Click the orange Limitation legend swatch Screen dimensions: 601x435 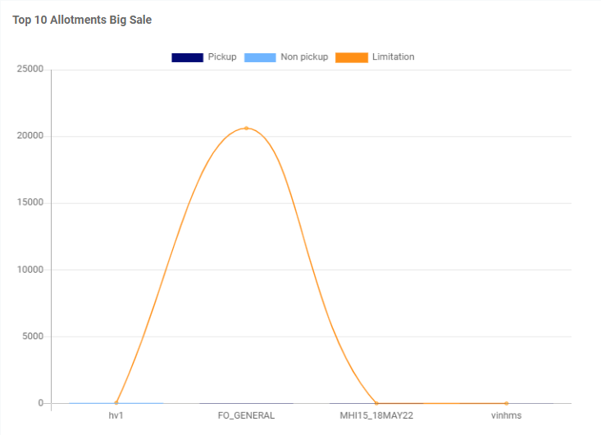(x=352, y=57)
